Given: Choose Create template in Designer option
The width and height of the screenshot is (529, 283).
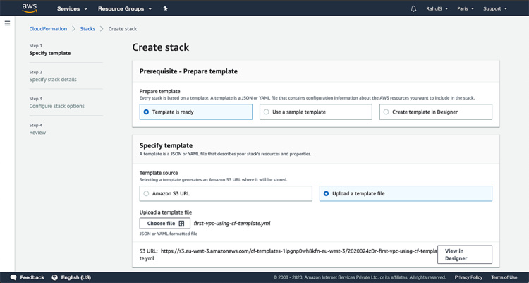Looking at the screenshot, I should [x=435, y=112].
